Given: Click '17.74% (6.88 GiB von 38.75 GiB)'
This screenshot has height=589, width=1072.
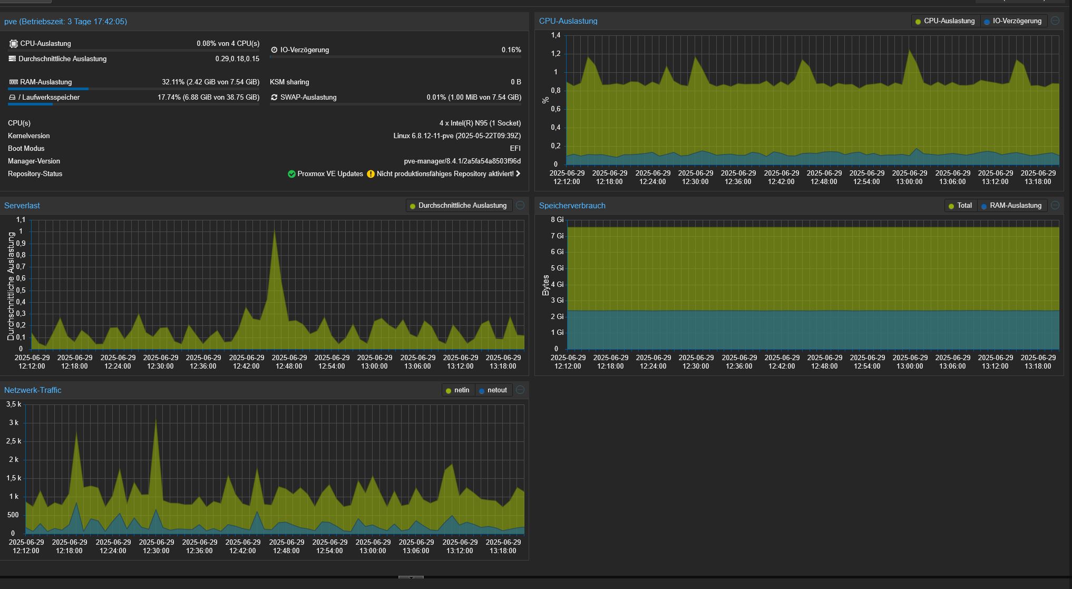Looking at the screenshot, I should coord(209,98).
